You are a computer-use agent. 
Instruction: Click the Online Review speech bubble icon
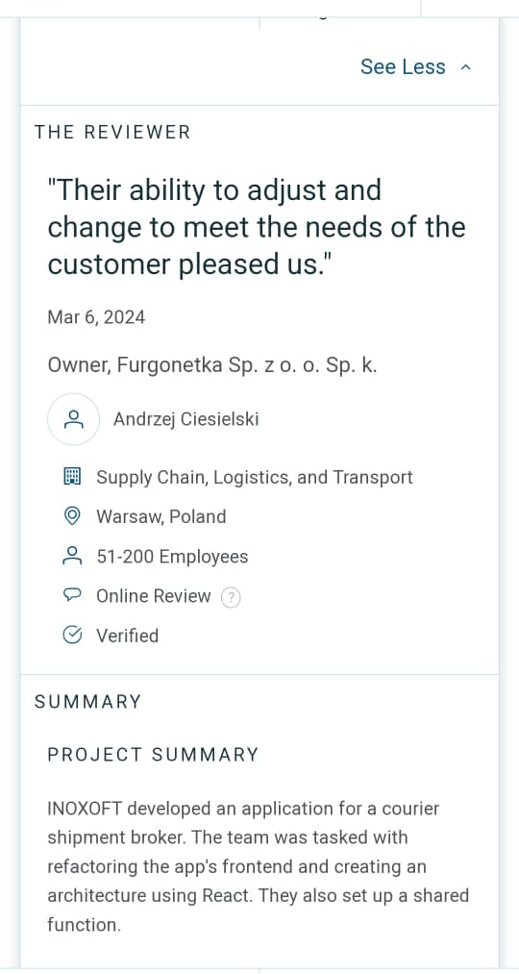coord(73,596)
